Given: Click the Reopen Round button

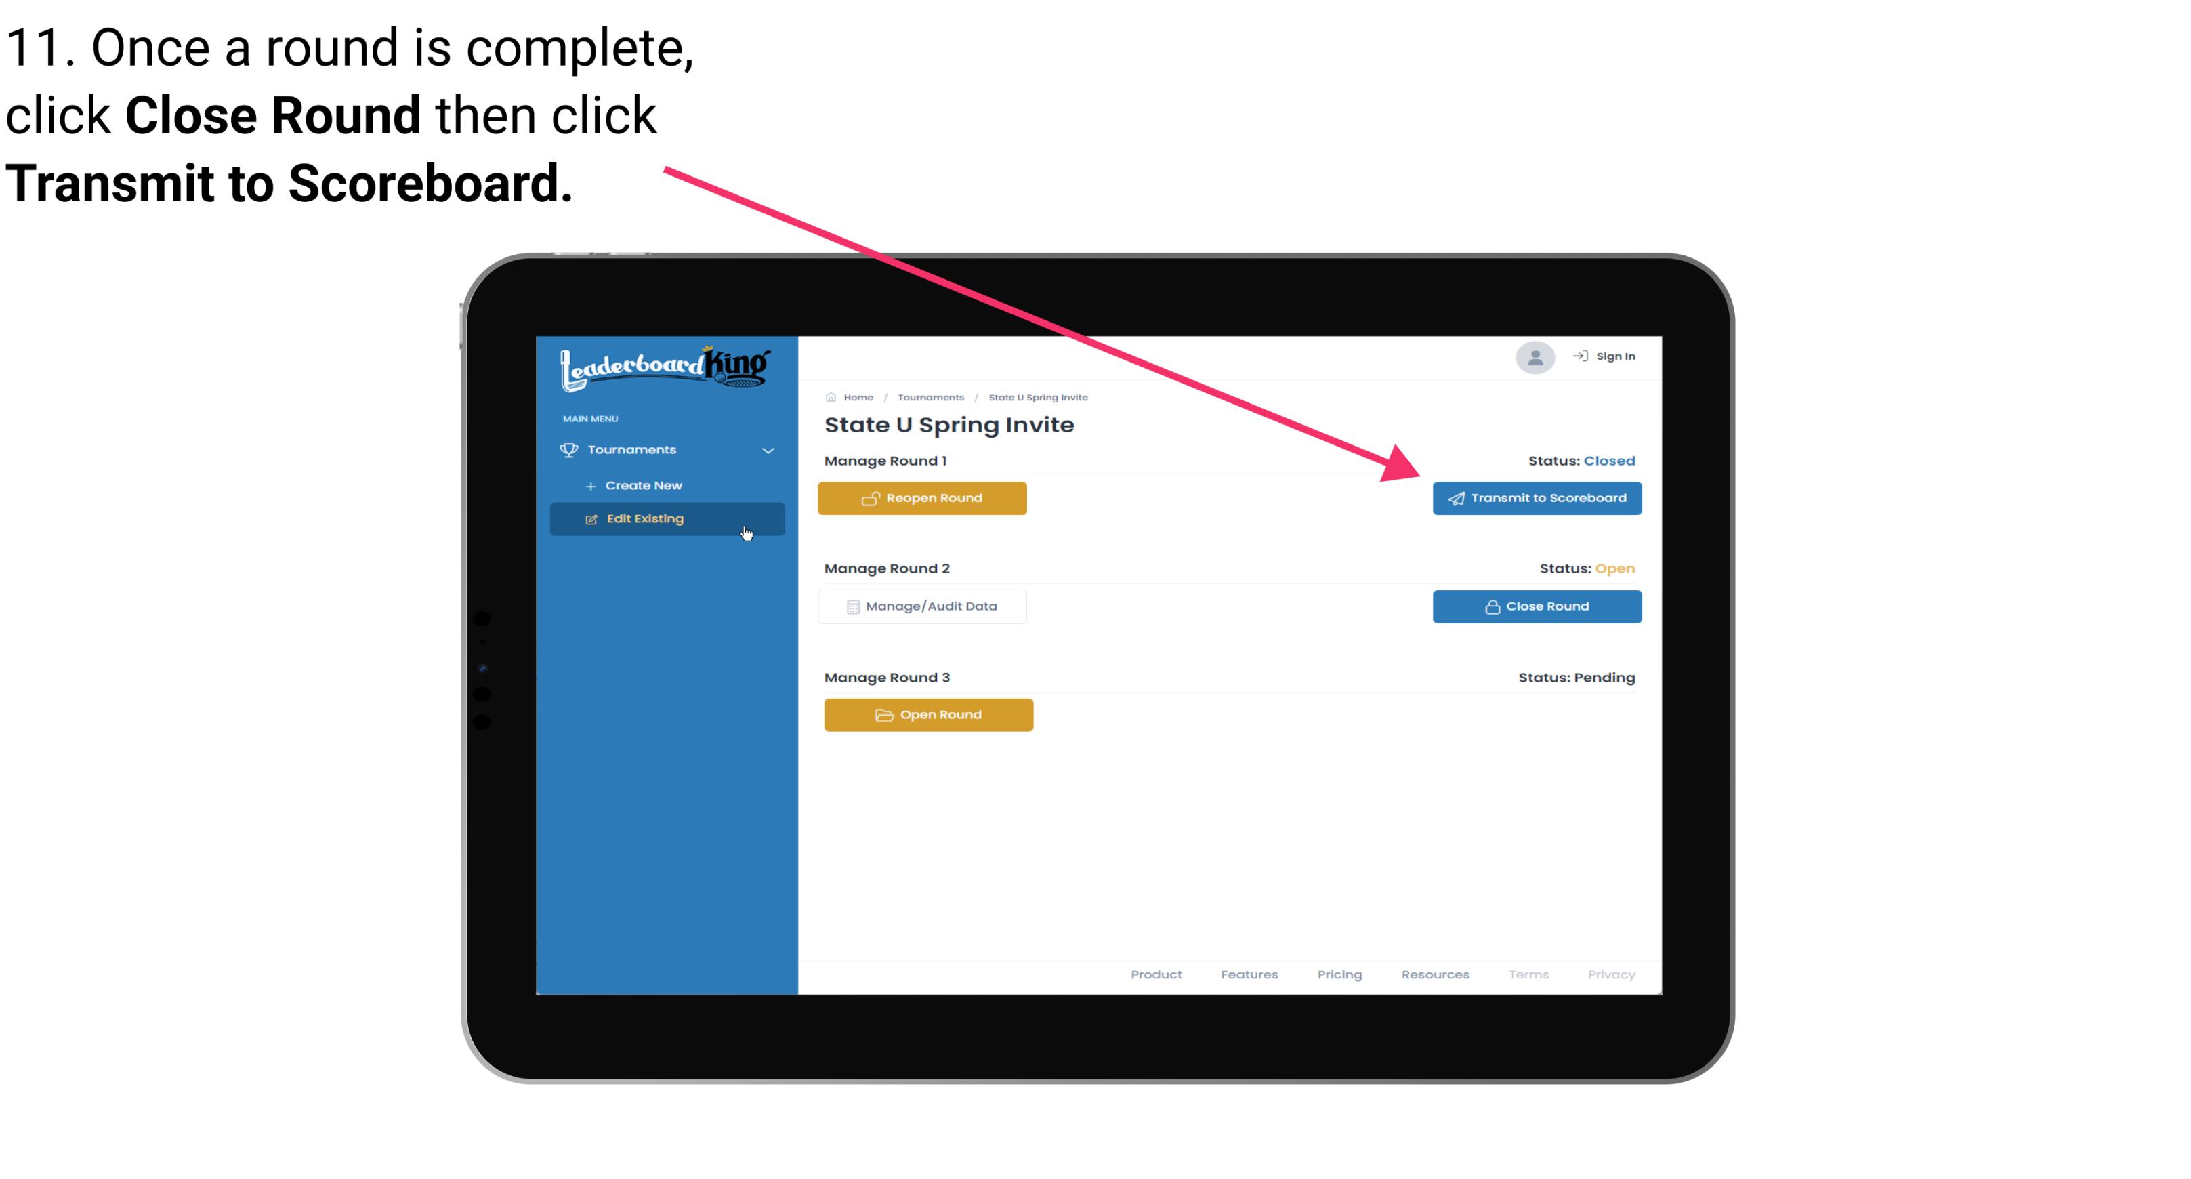Looking at the screenshot, I should point(925,498).
